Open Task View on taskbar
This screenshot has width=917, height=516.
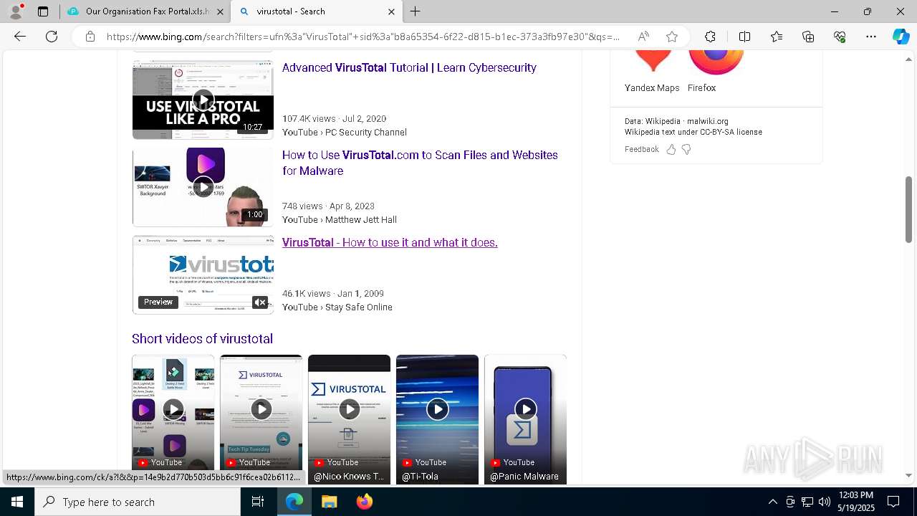click(258, 502)
